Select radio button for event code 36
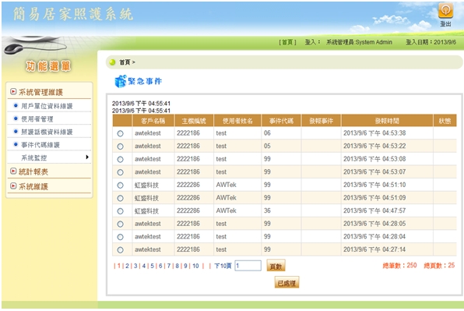This screenshot has height=311, width=464. click(120, 211)
